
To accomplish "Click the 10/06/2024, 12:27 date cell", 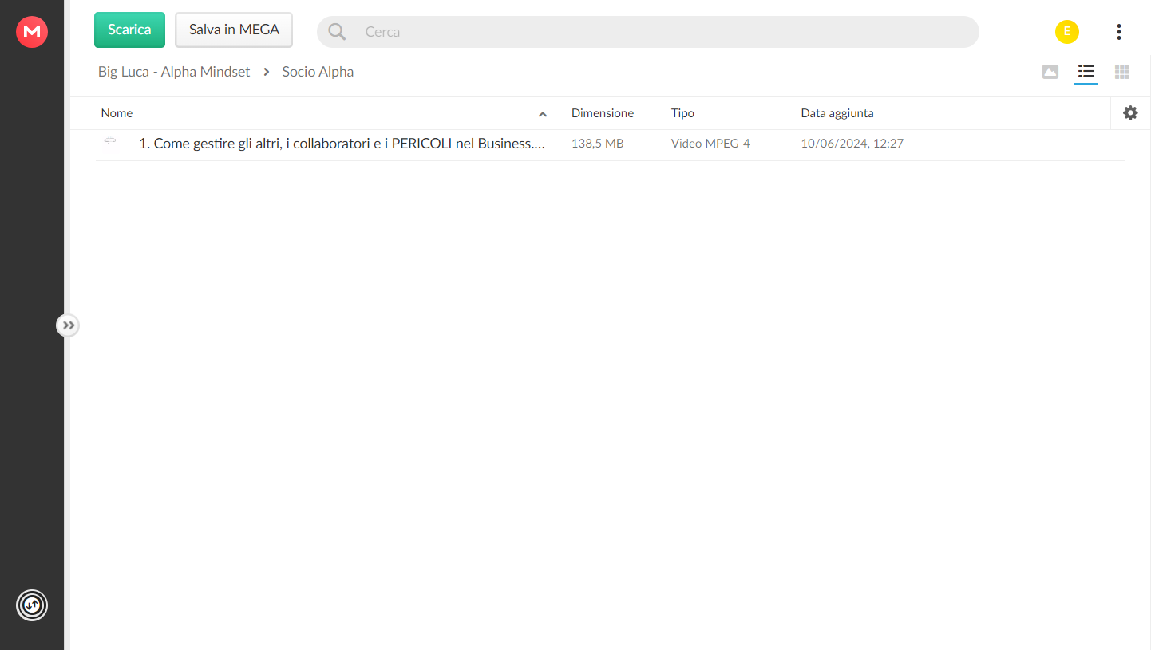I will (852, 144).
